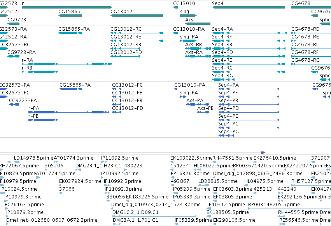The image size is (331, 226).
Task: Select transcript Axs-RB
Action: pos(198,49)
